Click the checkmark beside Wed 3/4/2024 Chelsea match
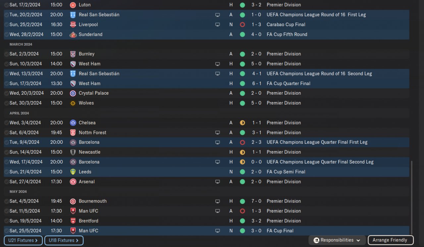The width and height of the screenshot is (424, 247). pos(6,123)
